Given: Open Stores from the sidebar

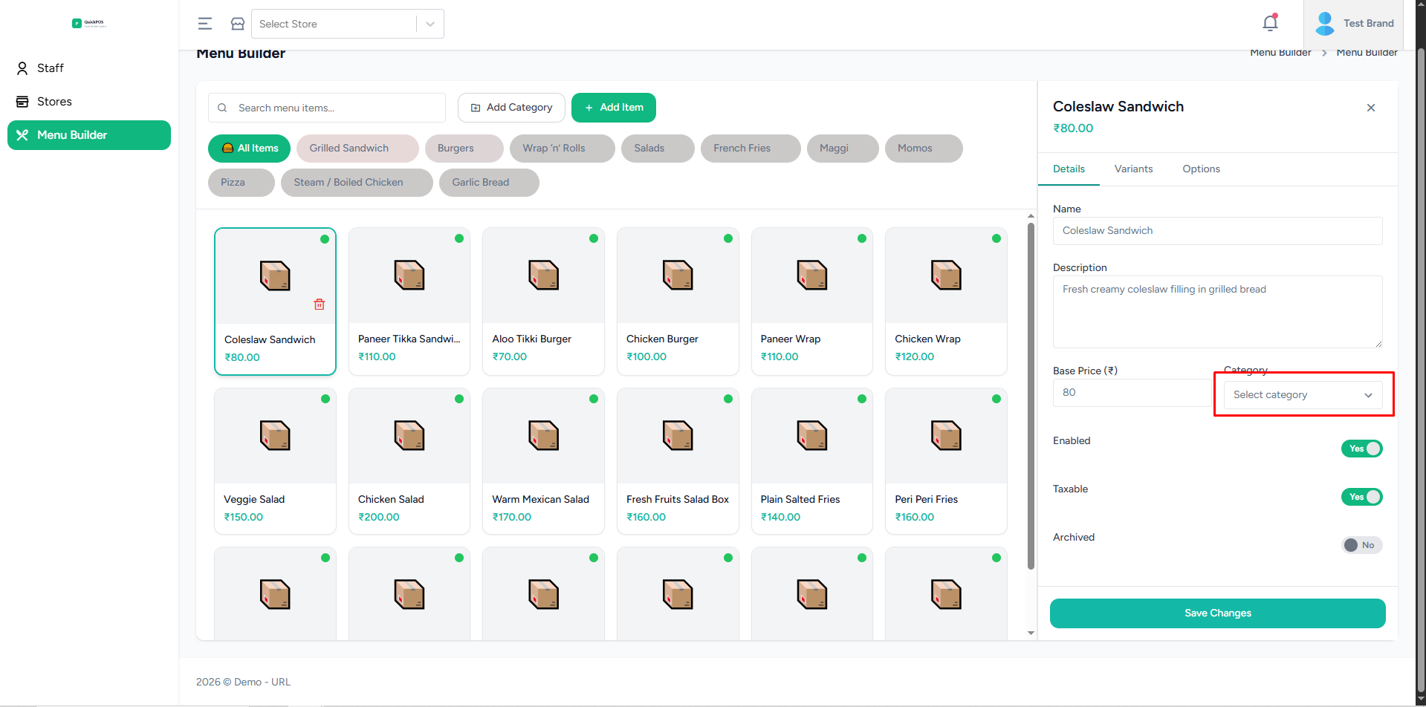Looking at the screenshot, I should tap(54, 102).
